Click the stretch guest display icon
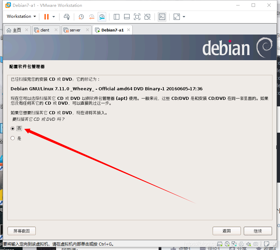Viewport: 280px width, 250px height. (x=177, y=17)
